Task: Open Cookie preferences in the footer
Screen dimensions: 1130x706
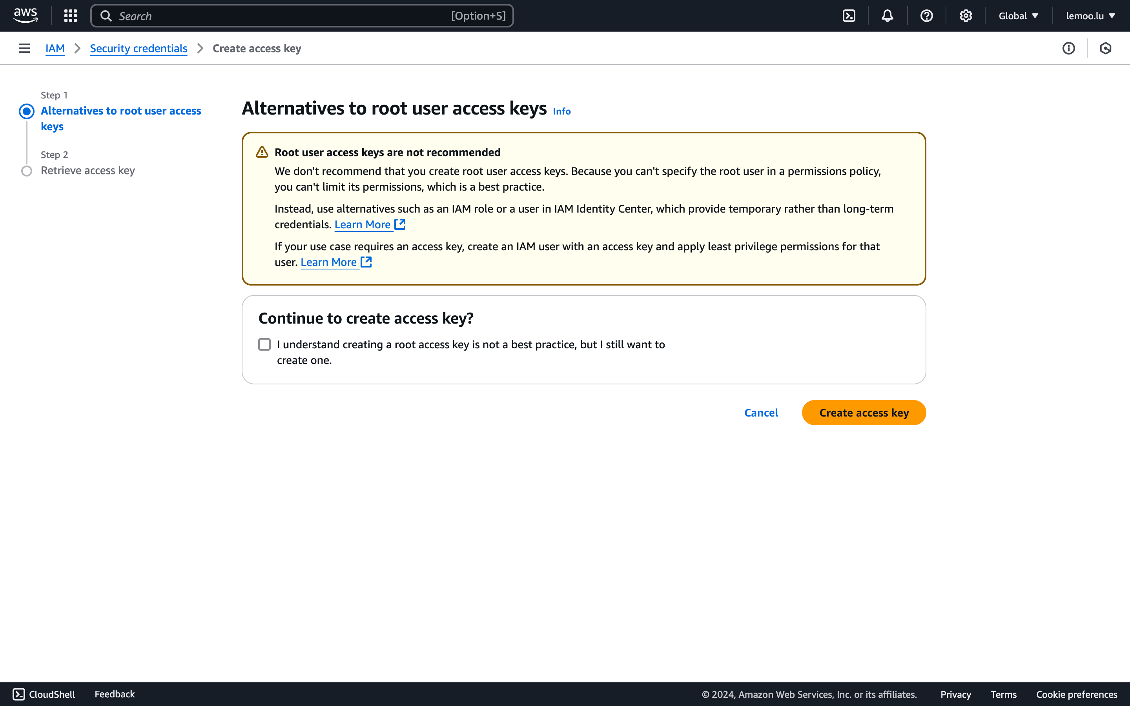Action: (x=1076, y=694)
